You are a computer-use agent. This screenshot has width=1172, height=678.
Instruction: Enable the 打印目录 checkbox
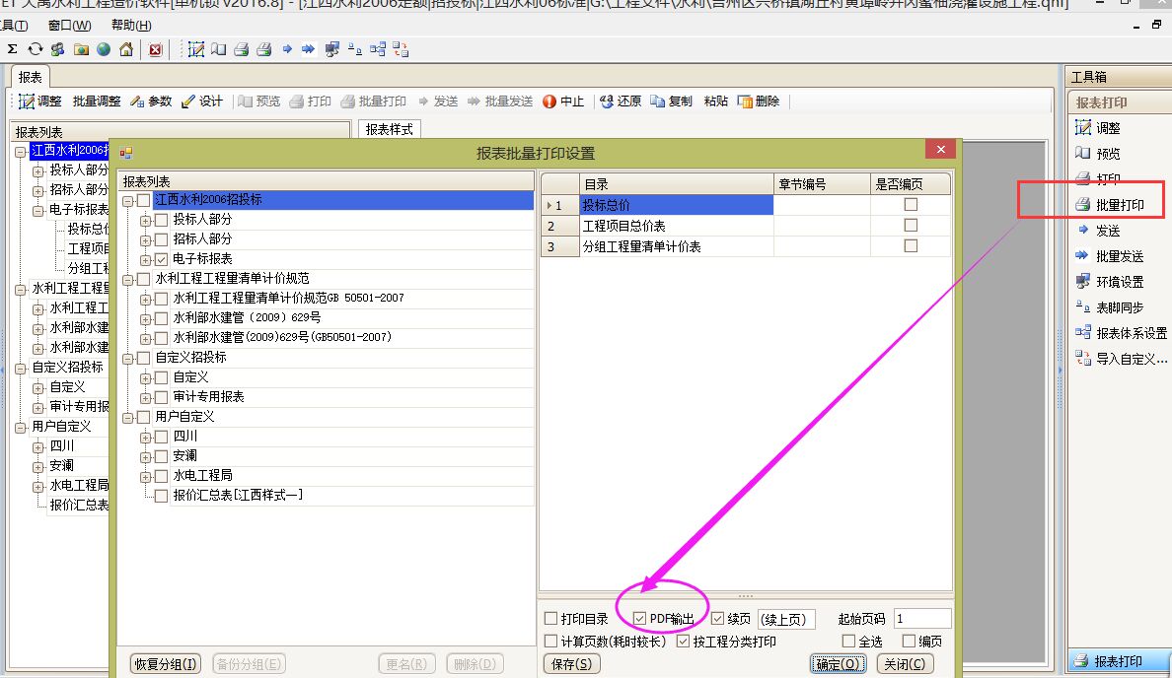tap(551, 619)
